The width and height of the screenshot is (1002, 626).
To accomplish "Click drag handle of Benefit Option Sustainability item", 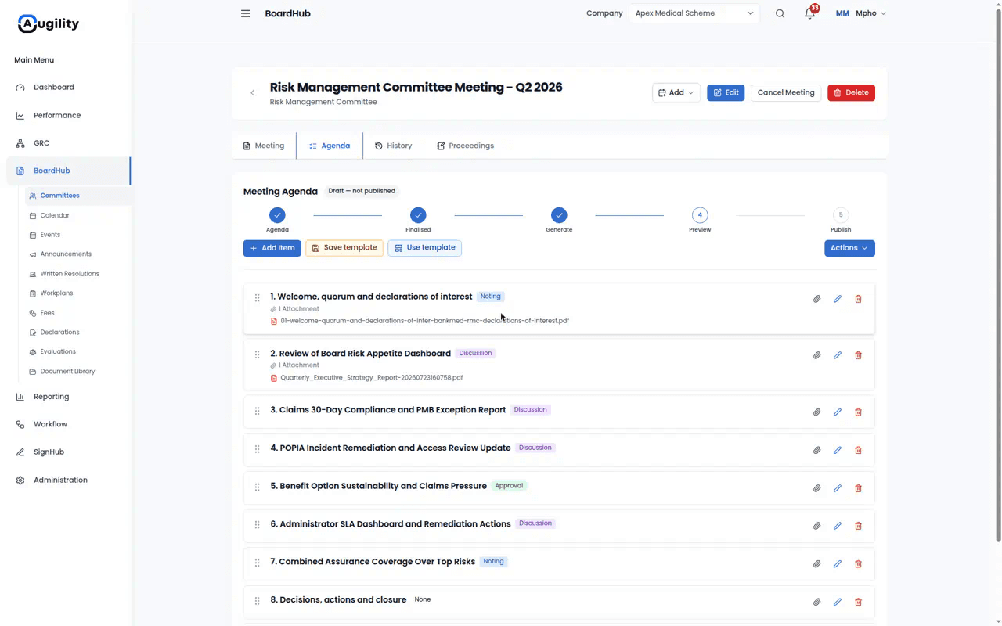I will (x=257, y=487).
